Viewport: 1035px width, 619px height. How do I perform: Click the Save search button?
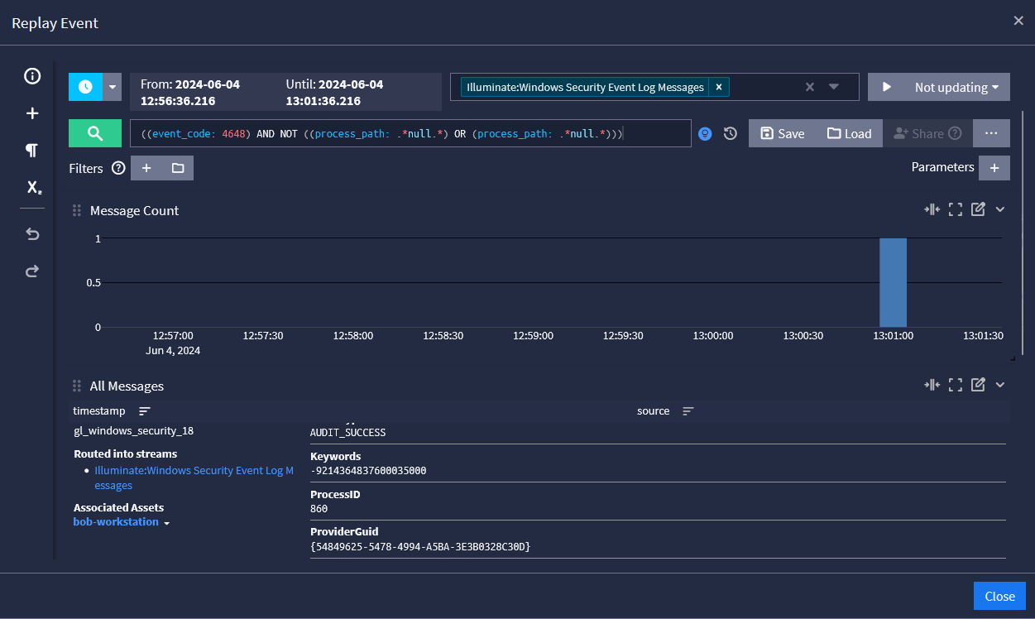782,133
